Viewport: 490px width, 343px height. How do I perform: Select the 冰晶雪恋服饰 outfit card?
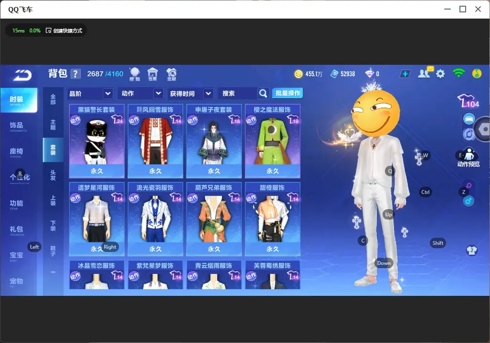(x=97, y=275)
